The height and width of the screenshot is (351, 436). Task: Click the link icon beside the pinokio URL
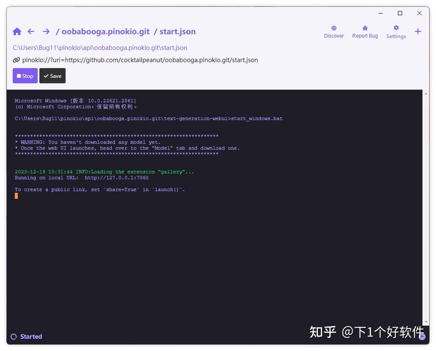(16, 60)
